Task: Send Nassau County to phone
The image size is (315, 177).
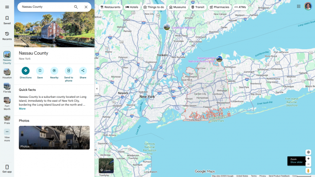Action: click(x=68, y=71)
